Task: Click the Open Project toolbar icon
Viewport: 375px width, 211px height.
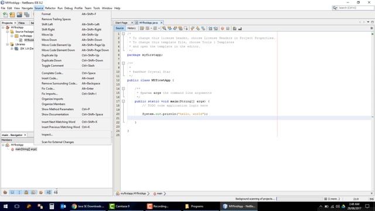Action: 19,15
